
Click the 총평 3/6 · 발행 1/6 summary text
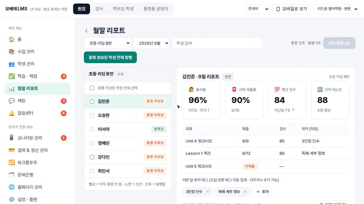point(305,43)
